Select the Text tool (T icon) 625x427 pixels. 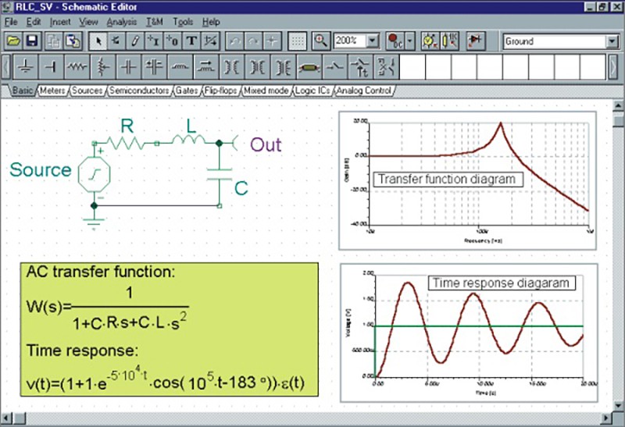click(x=191, y=41)
